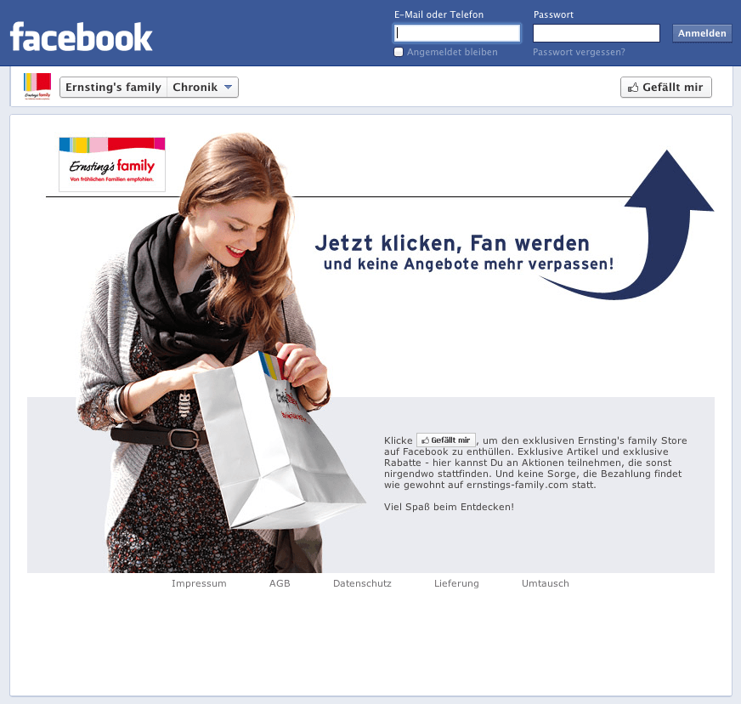Click the Facebook logo in header
The width and height of the screenshot is (741, 704).
(x=82, y=37)
